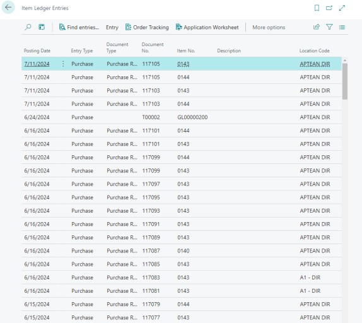Toggle the filter pane funnel icon
Screen dimensions: 362x323
tap(329, 27)
